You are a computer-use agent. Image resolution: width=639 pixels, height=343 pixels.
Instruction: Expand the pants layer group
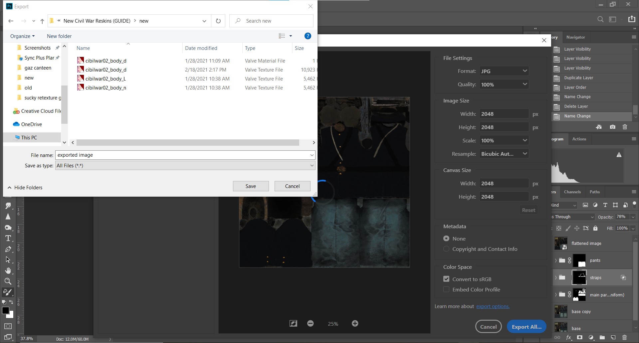[555, 260]
